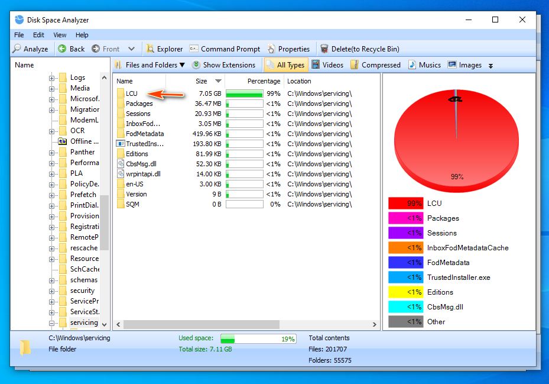Expand the Prefetch tree node

(51, 195)
